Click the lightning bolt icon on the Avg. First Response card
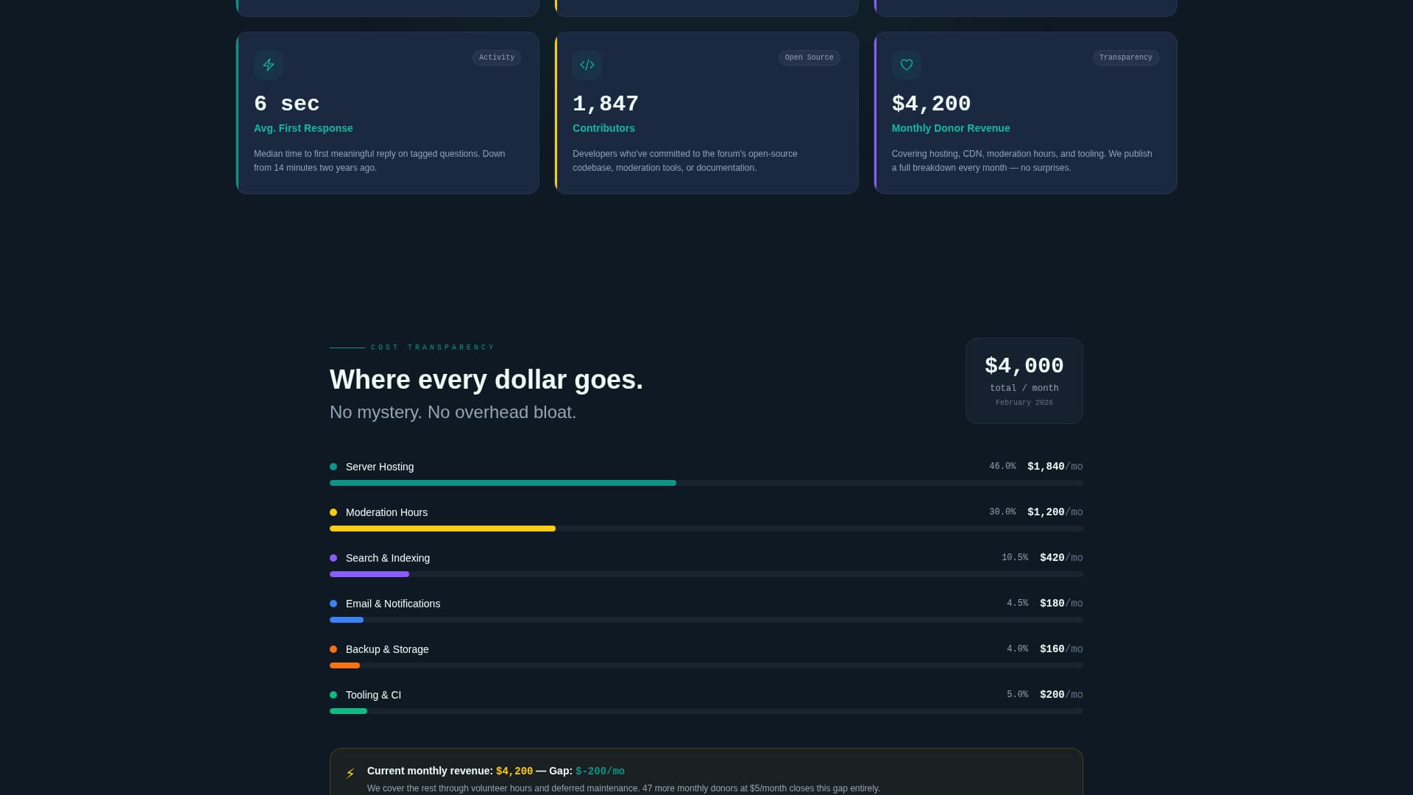Image resolution: width=1413 pixels, height=795 pixels. click(268, 65)
